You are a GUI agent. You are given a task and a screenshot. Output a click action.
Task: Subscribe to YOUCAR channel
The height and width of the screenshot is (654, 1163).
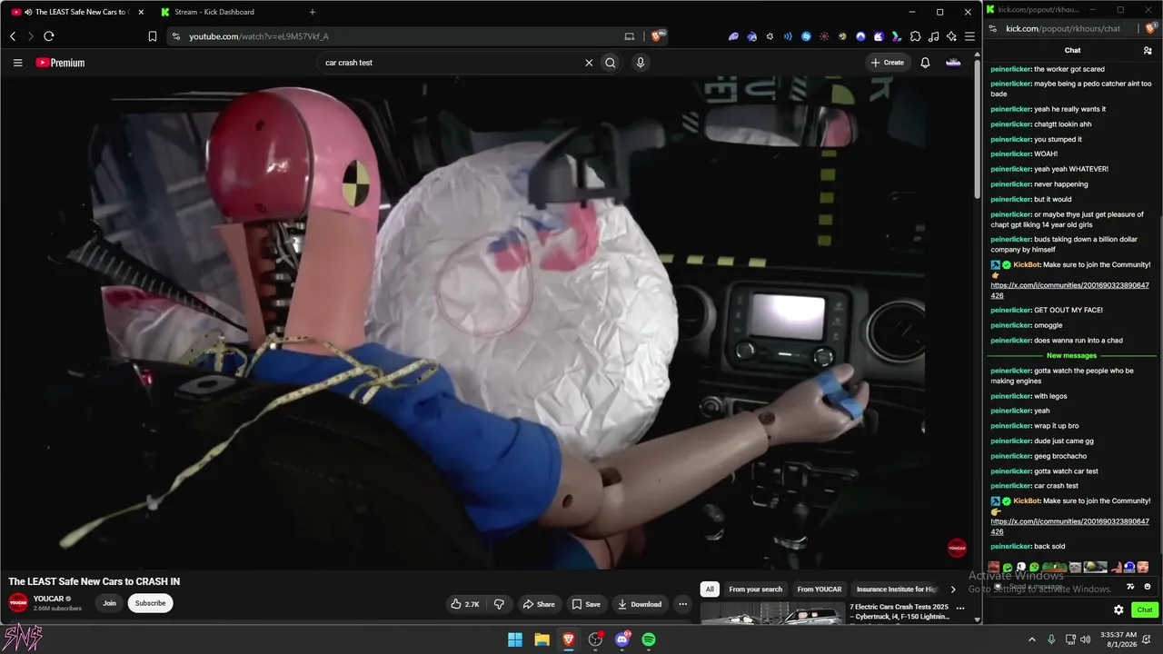coord(150,603)
